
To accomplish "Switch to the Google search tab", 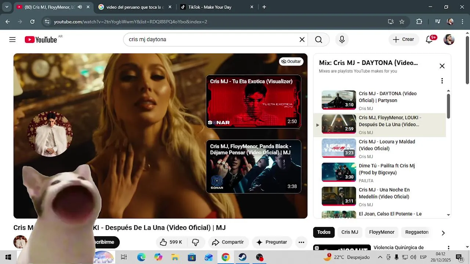I will click(135, 7).
